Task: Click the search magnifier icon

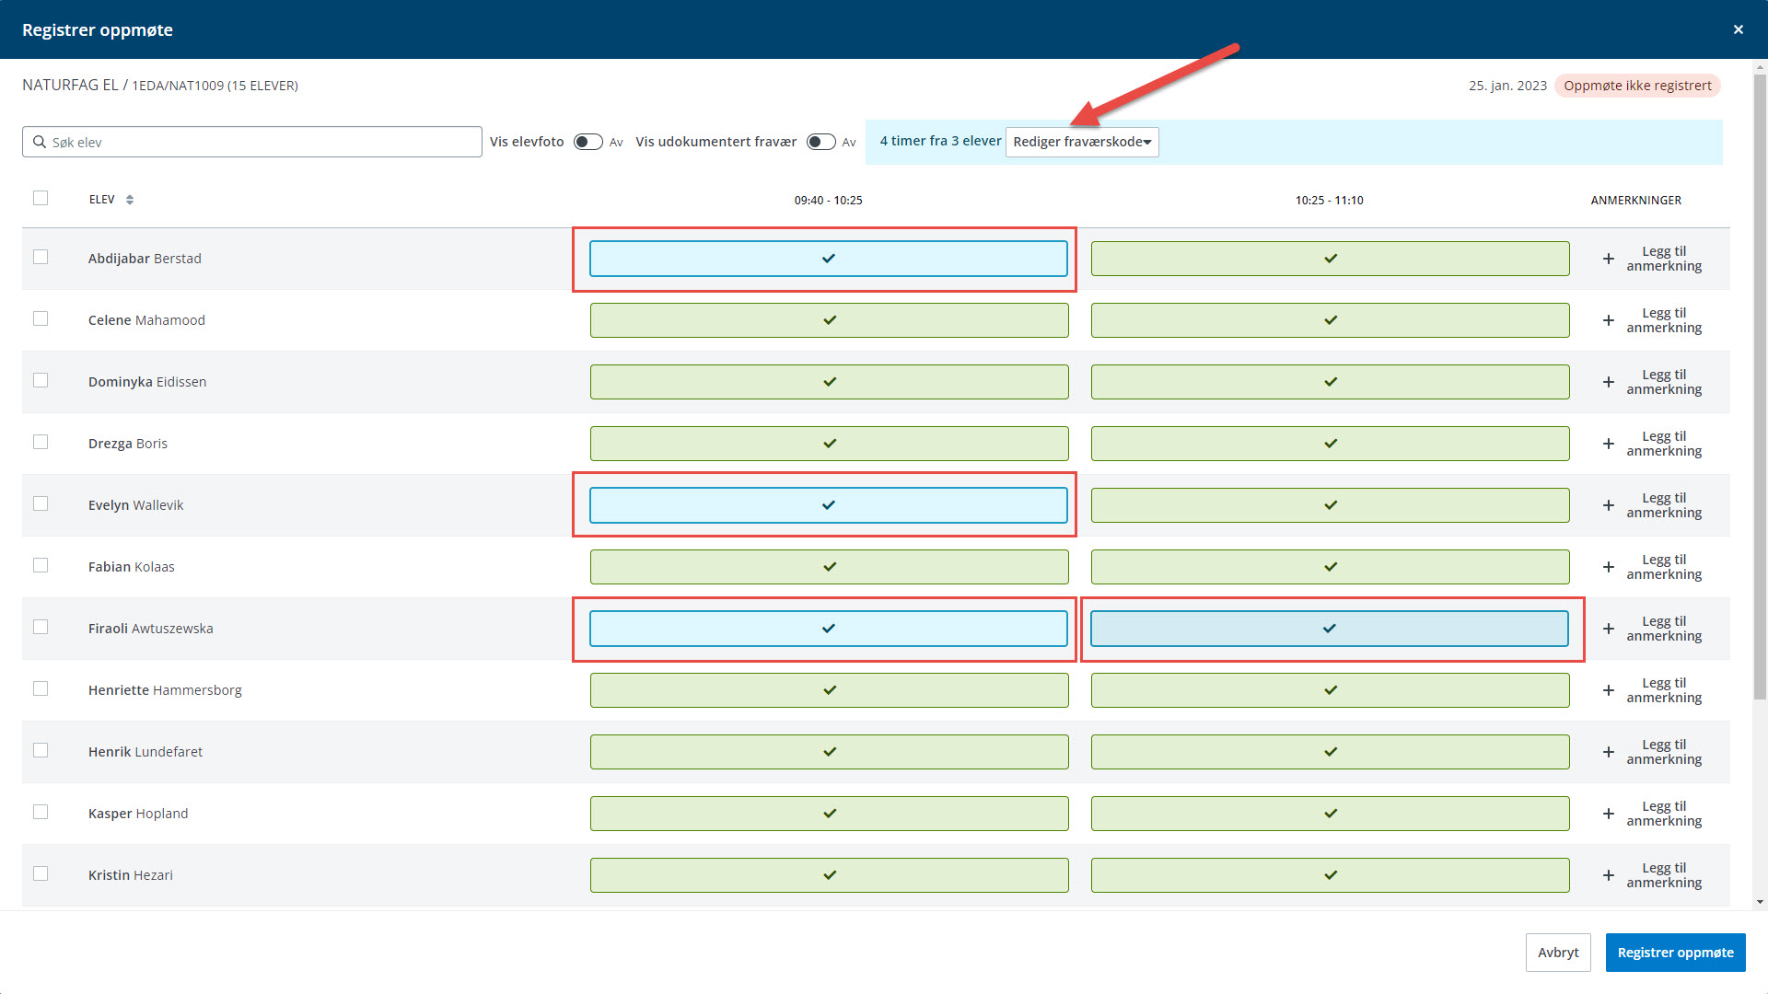Action: pos(40,142)
